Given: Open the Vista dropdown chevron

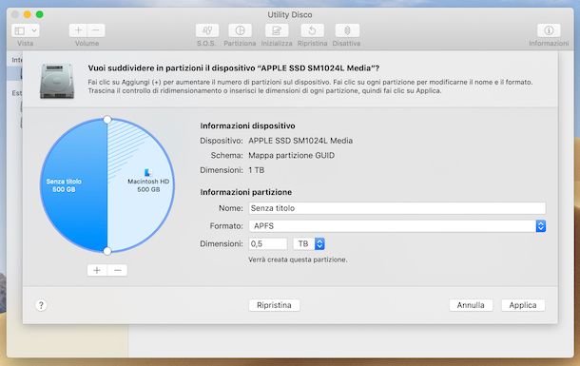Looking at the screenshot, I should pyautogui.click(x=33, y=30).
